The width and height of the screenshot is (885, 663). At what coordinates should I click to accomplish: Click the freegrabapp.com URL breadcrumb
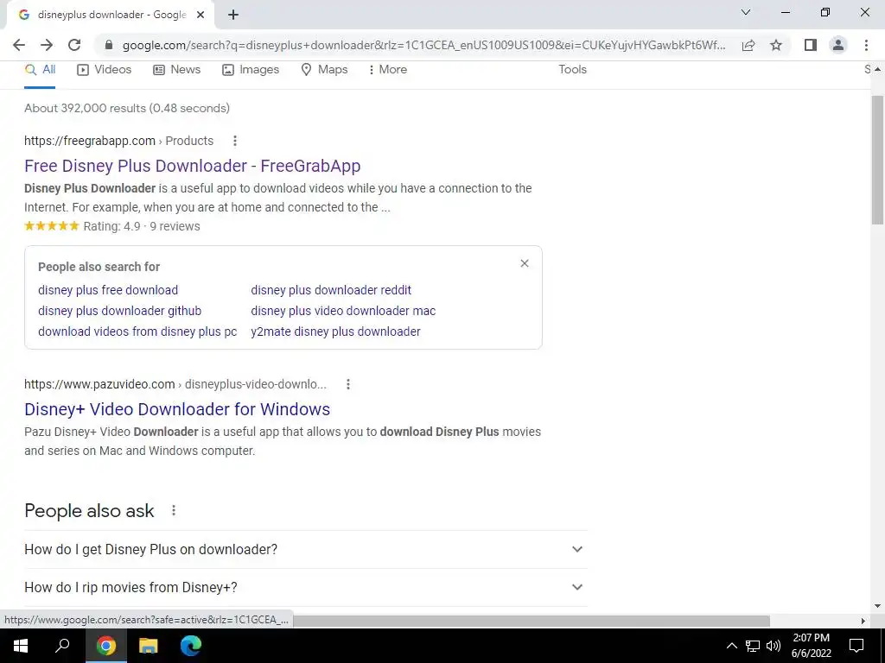tap(118, 141)
